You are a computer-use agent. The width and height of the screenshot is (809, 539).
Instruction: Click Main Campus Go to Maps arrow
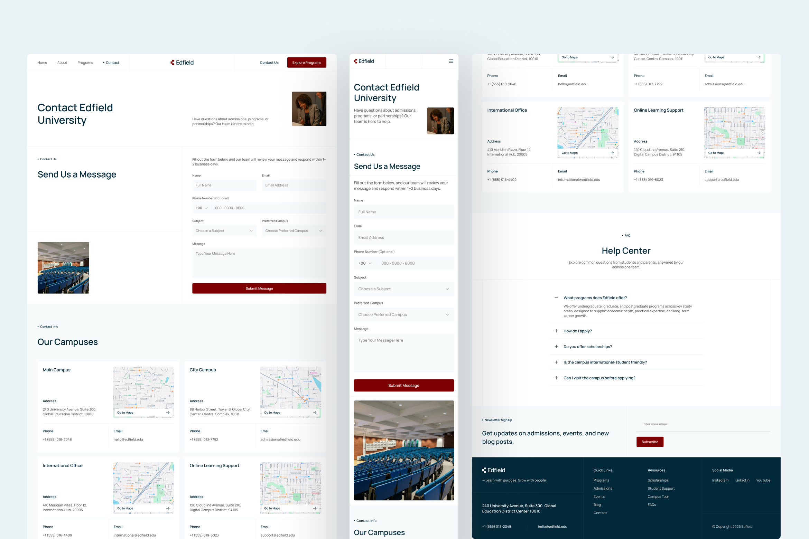point(168,413)
